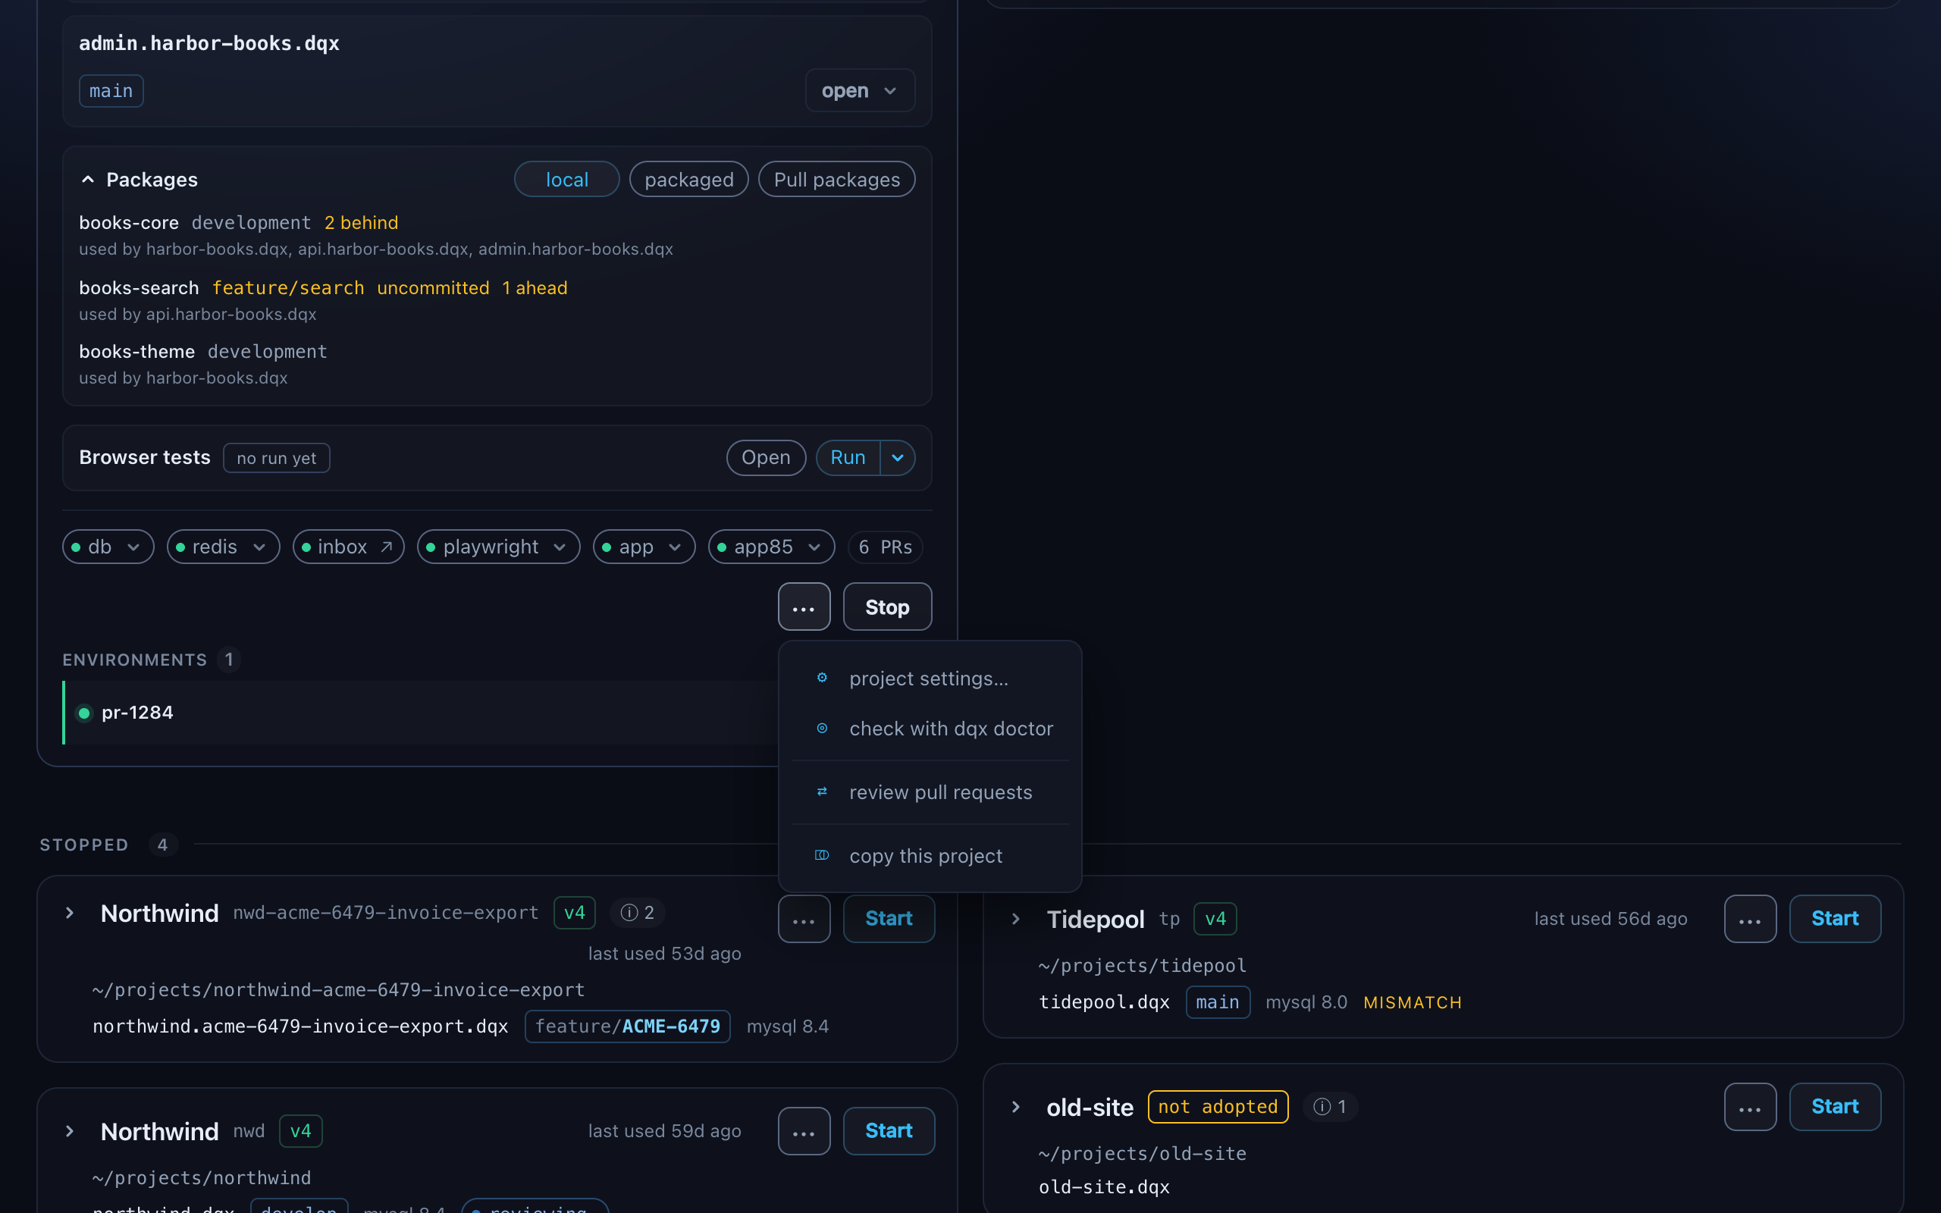Viewport: 1941px width, 1213px height.
Task: Click Pull packages button
Action: click(x=836, y=180)
